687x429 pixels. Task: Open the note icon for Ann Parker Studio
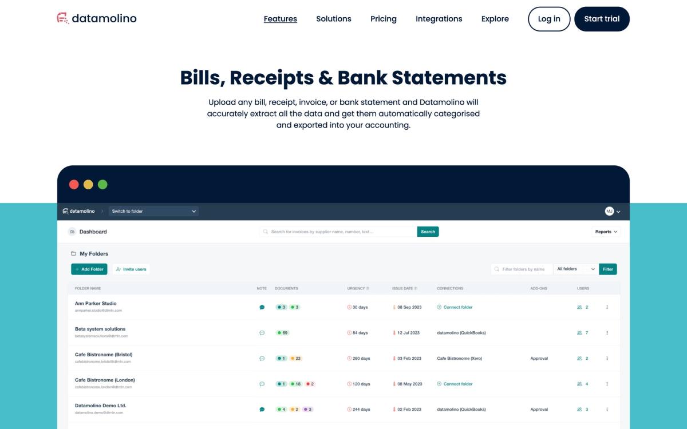[x=262, y=307]
